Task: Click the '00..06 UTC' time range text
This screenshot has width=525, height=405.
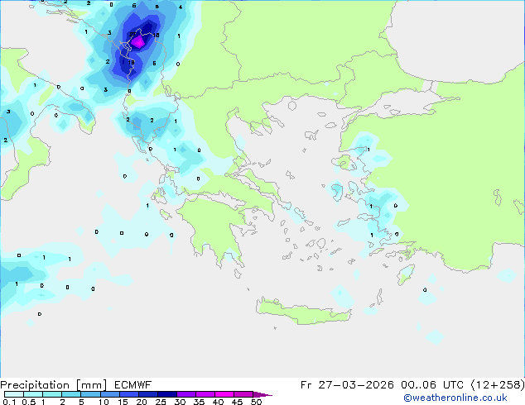Action: click(432, 385)
